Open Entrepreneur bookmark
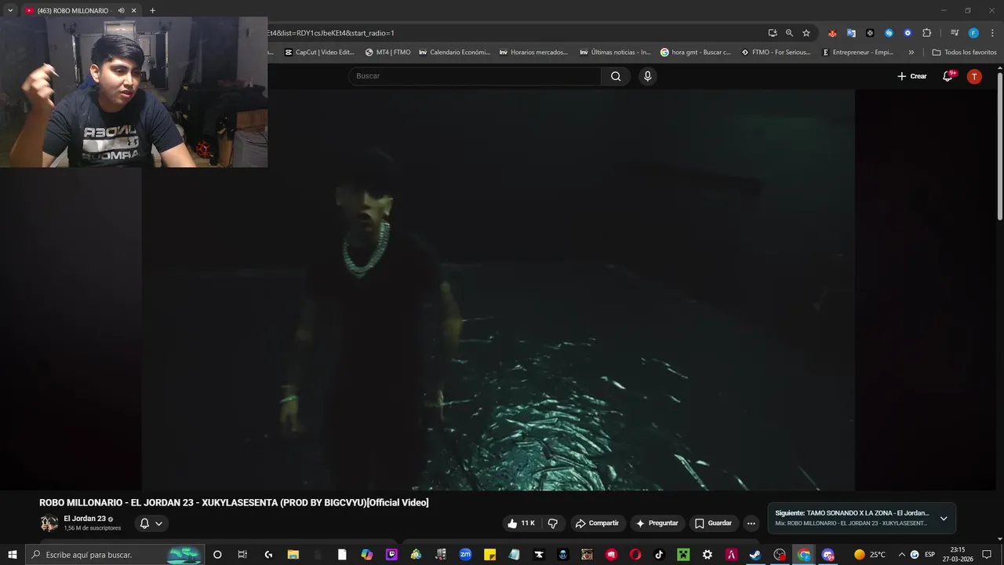Image resolution: width=1004 pixels, height=565 pixels. coord(858,53)
